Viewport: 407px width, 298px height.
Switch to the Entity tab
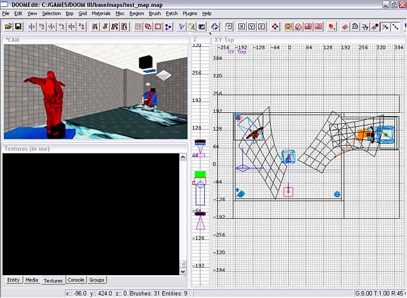(x=13, y=280)
